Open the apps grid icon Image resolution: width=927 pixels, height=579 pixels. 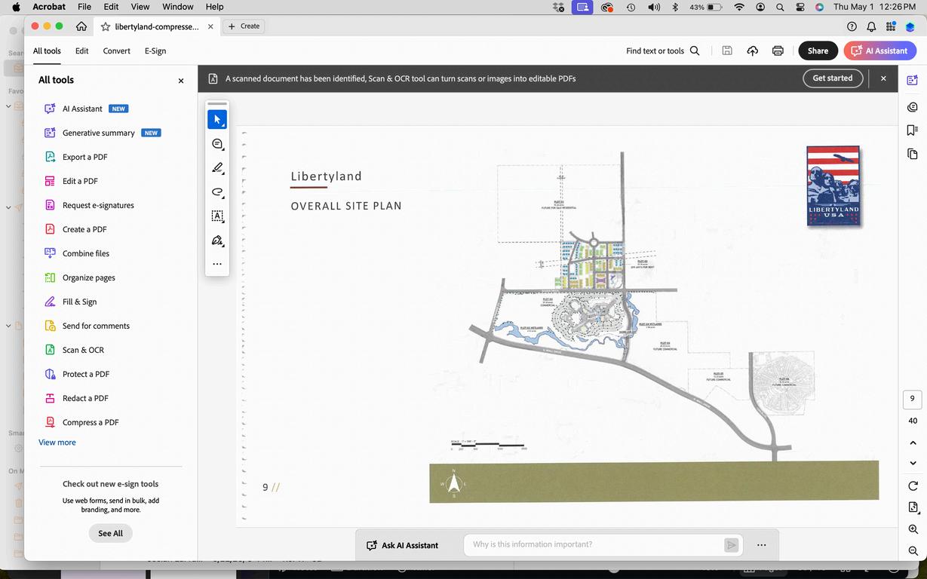pyautogui.click(x=891, y=26)
